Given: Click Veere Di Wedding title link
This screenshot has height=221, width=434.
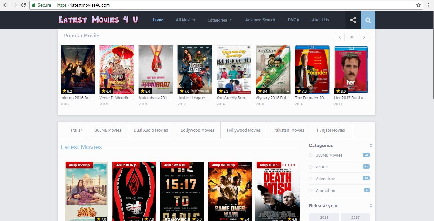Looking at the screenshot, I should [x=117, y=98].
